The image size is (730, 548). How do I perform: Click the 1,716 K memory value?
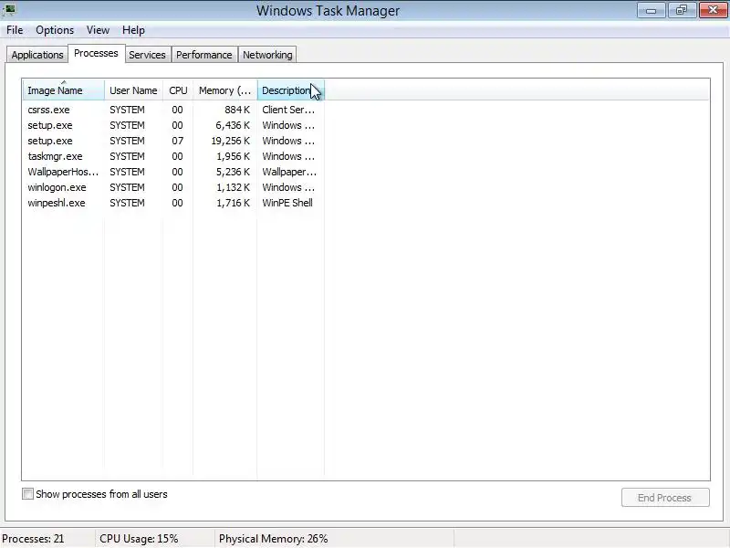[x=233, y=203]
